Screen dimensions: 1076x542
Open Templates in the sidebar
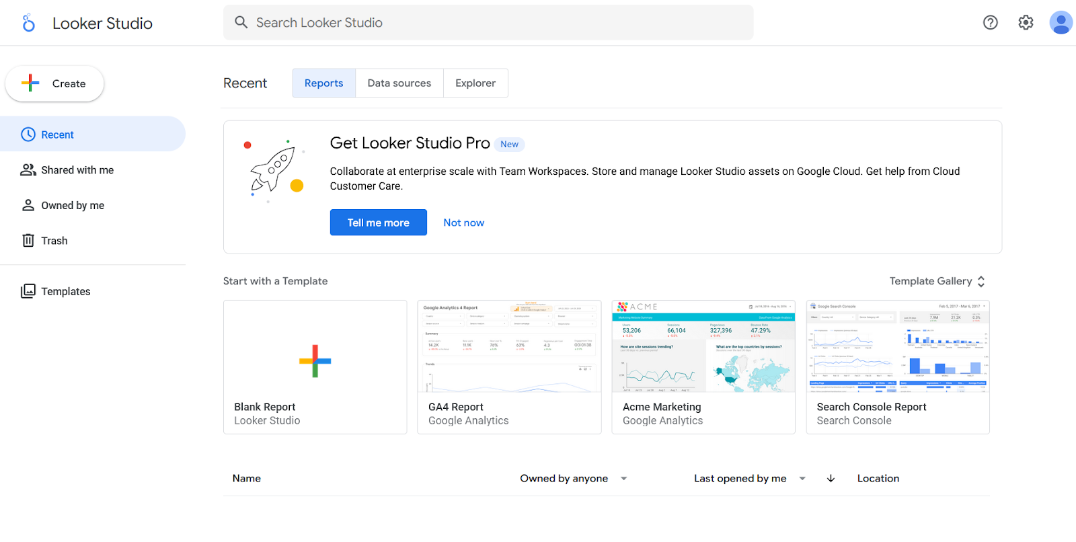93,291
